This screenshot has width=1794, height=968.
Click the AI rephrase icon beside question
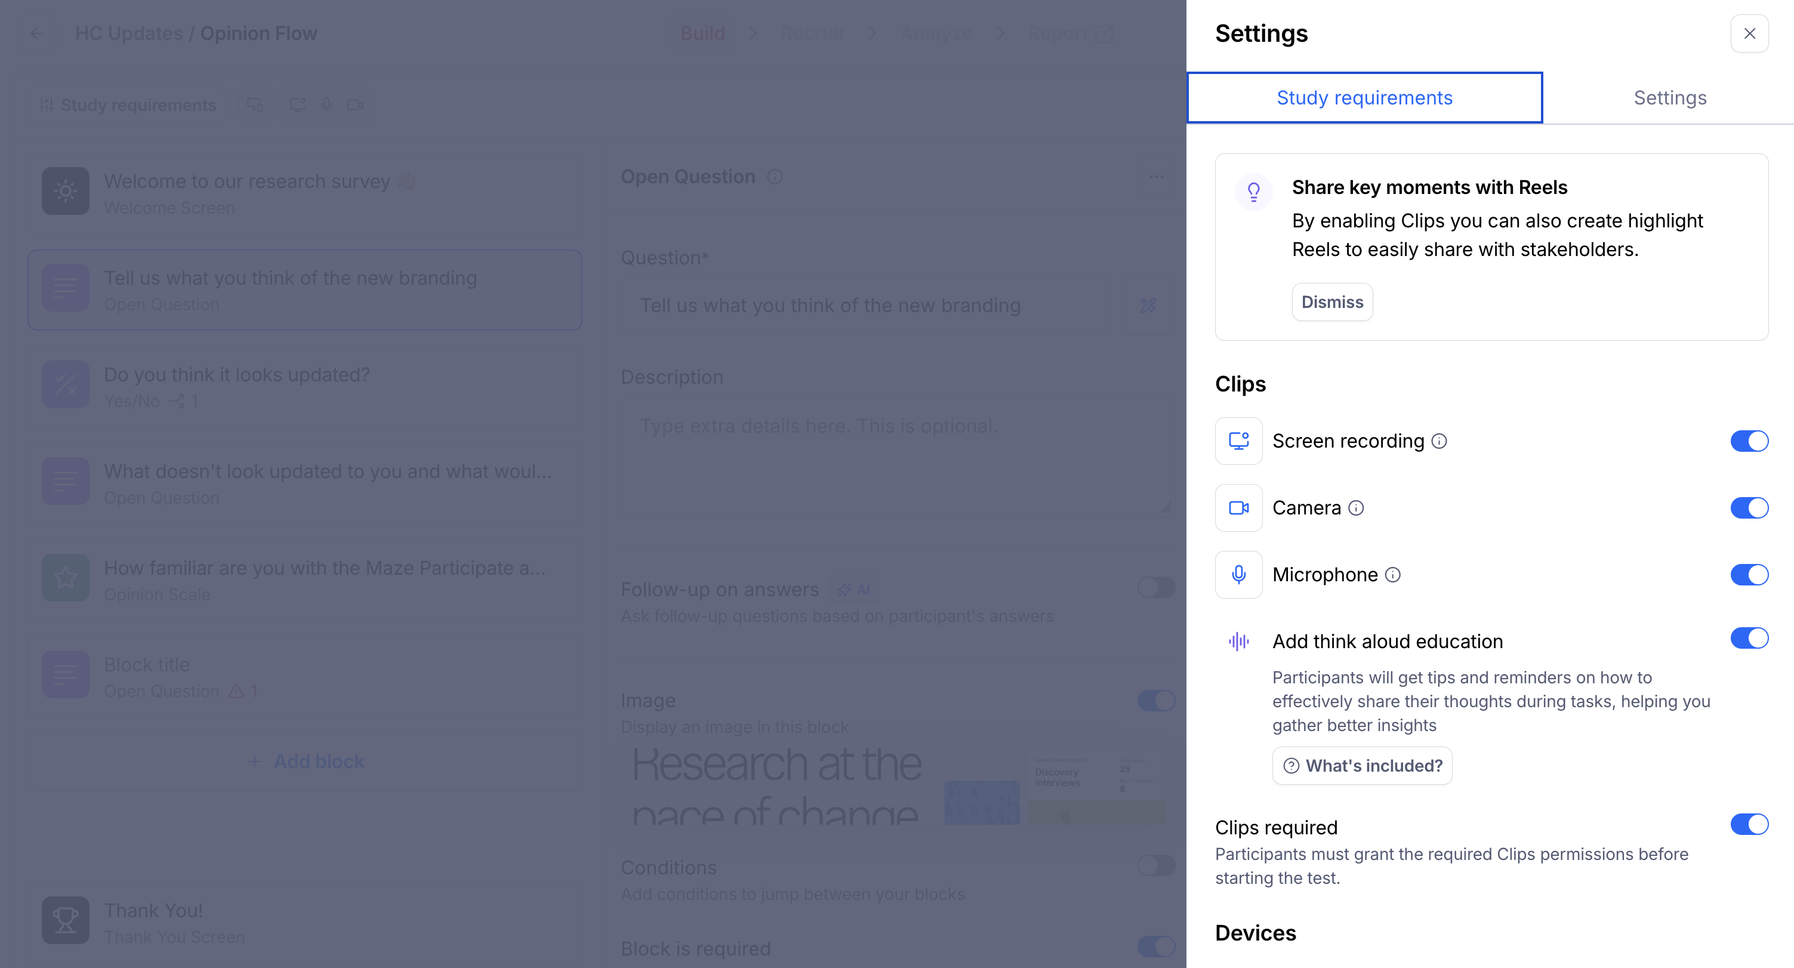tap(1148, 306)
